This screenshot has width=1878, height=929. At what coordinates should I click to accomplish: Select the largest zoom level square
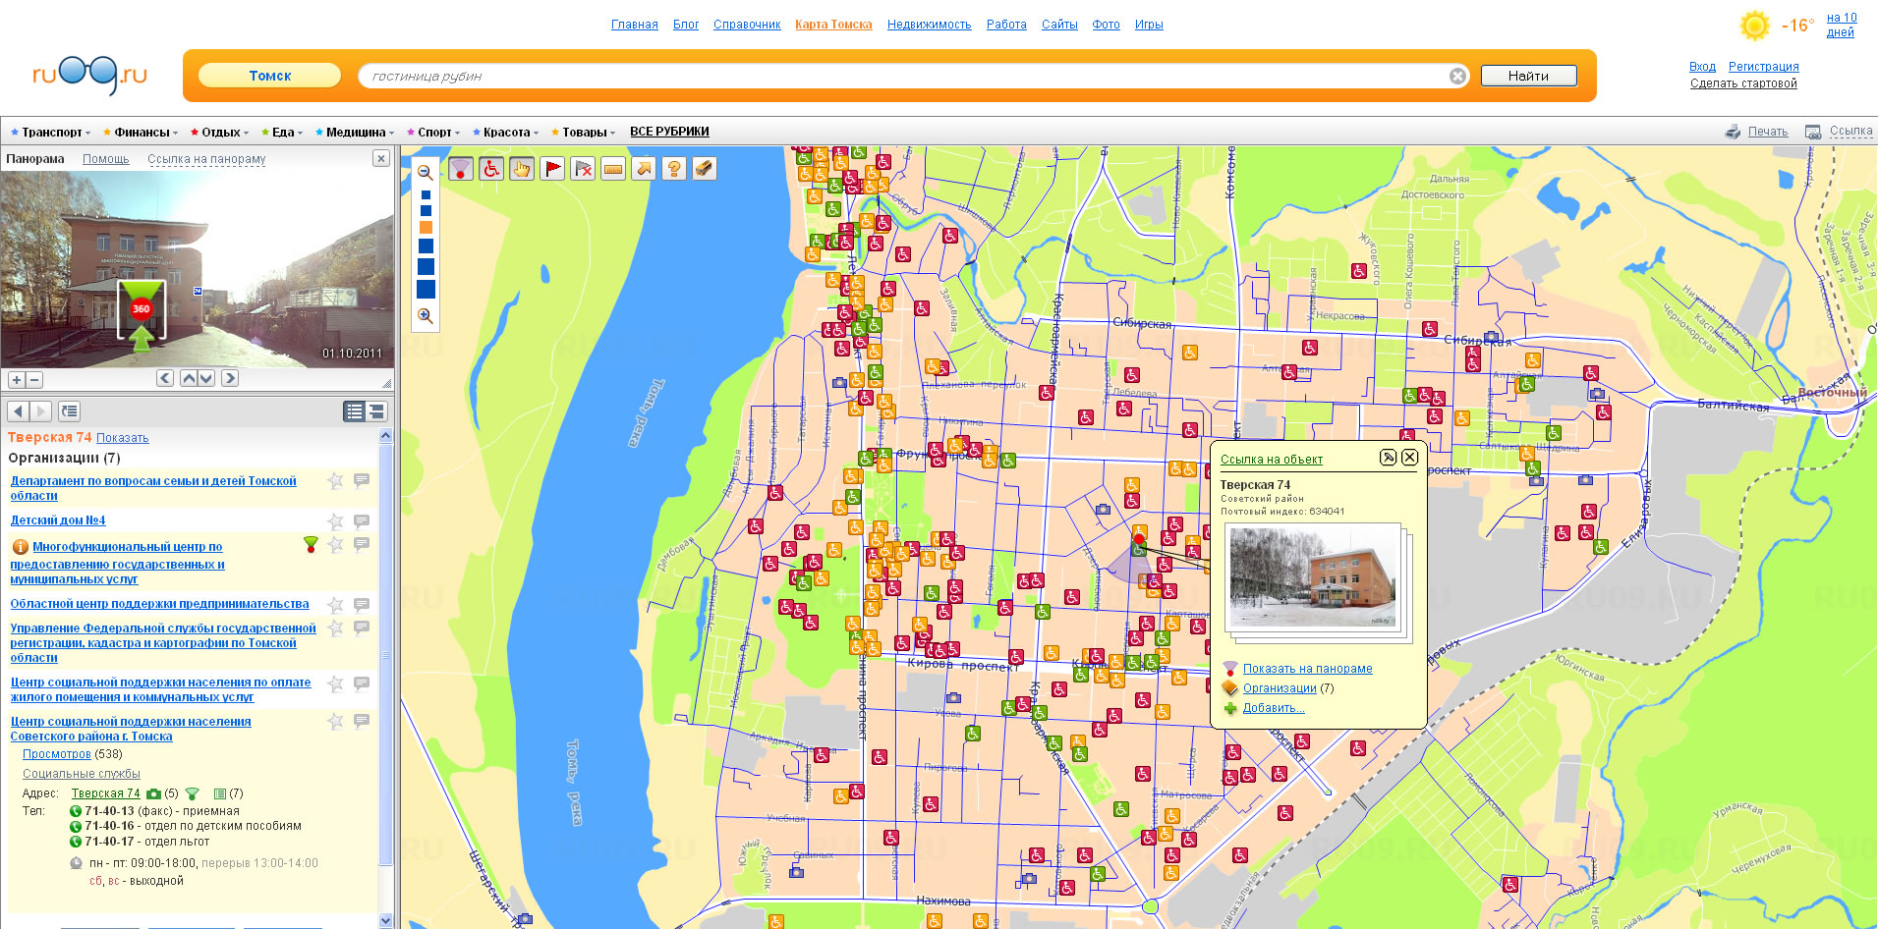click(x=426, y=289)
